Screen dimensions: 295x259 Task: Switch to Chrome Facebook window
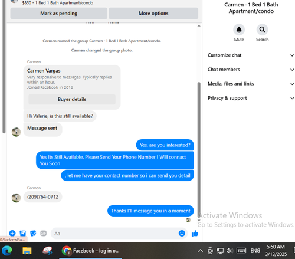(90, 251)
